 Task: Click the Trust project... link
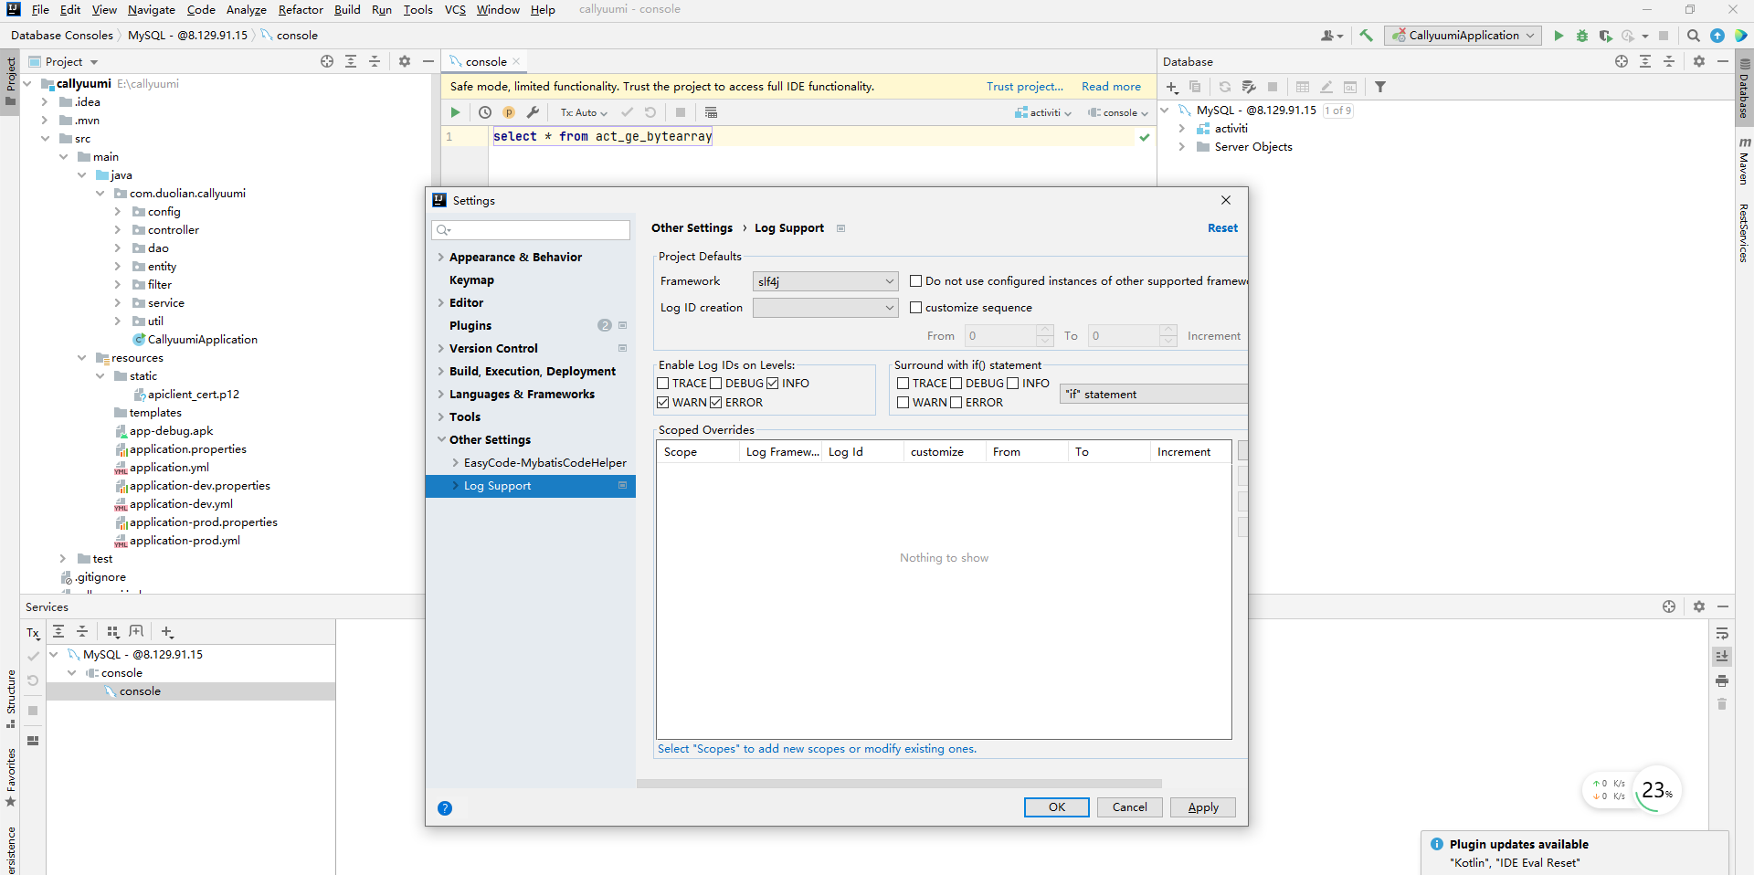coord(1025,87)
